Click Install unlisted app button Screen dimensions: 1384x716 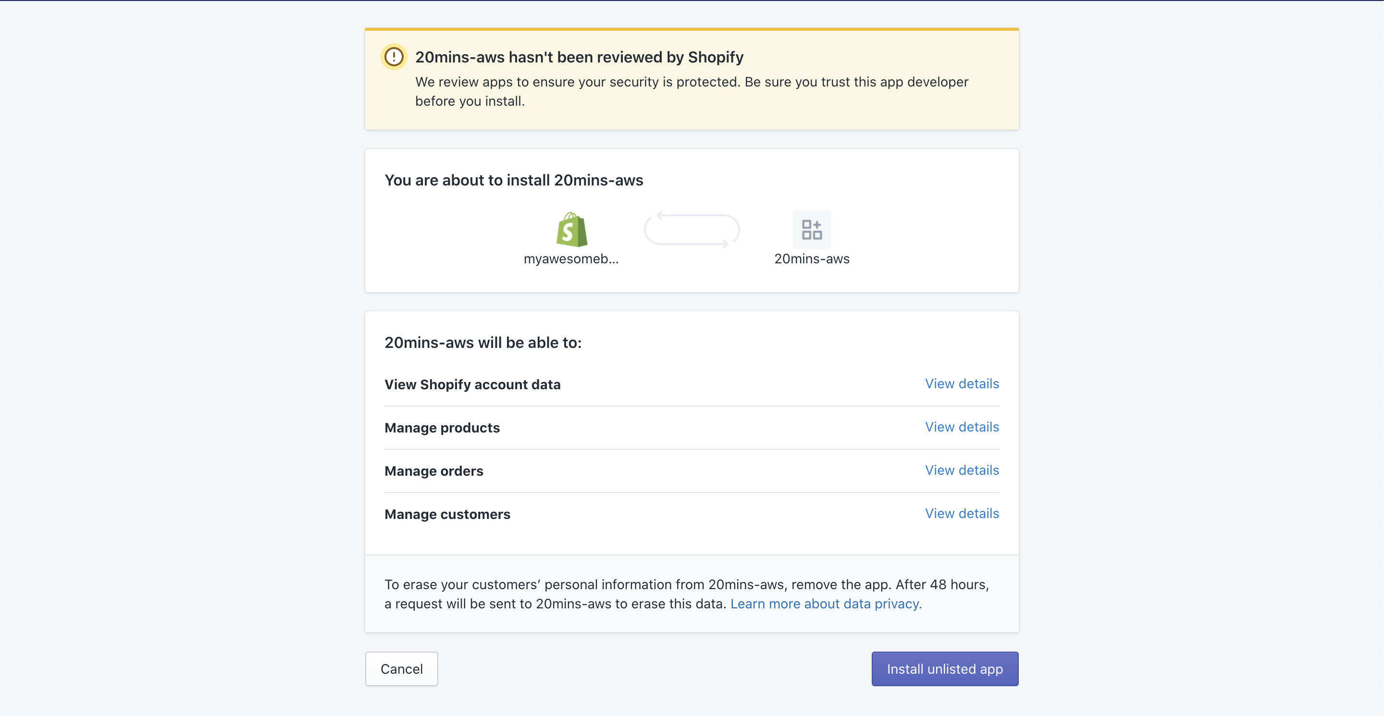(945, 669)
